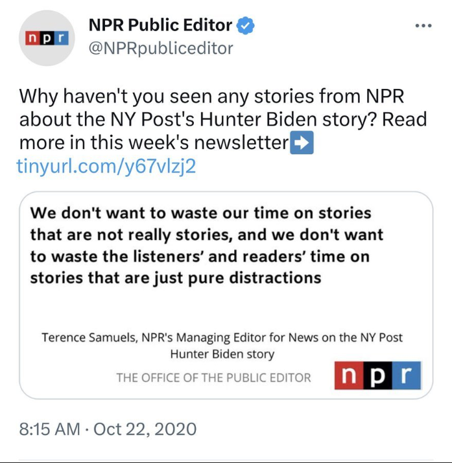Viewport: 452px width, 463px height.
Task: Click the blue right-arrow emoji after newsletter
Action: pyautogui.click(x=302, y=143)
